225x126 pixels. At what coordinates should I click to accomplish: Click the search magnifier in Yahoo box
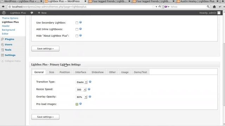[x=208, y=7]
